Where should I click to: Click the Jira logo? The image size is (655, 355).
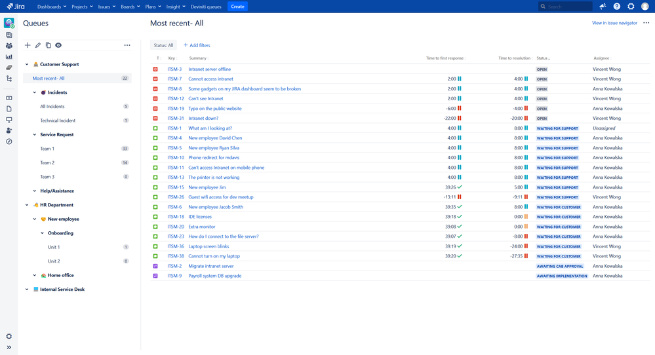pos(15,7)
